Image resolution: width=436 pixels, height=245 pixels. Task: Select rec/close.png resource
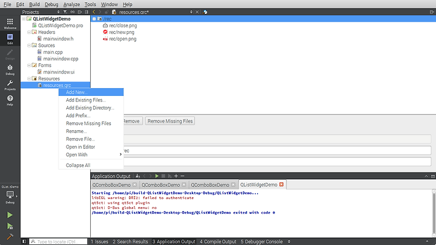tap(123, 25)
